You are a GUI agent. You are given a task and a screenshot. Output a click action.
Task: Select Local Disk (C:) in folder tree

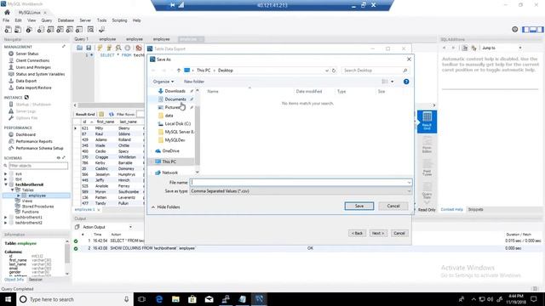tap(177, 124)
